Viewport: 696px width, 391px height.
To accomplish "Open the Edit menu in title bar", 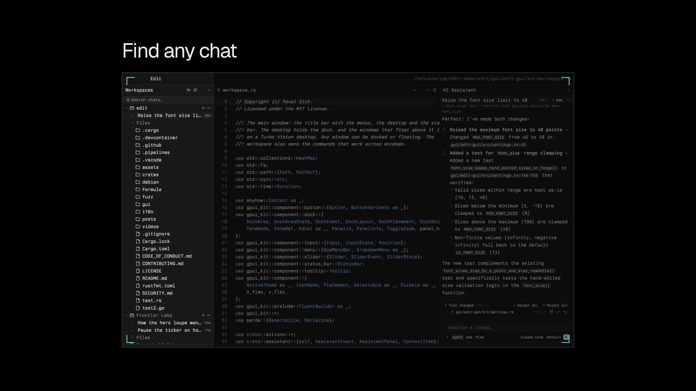I will 156,79.
